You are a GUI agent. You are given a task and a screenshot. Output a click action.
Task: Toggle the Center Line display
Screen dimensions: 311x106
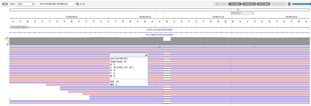[249, 4]
